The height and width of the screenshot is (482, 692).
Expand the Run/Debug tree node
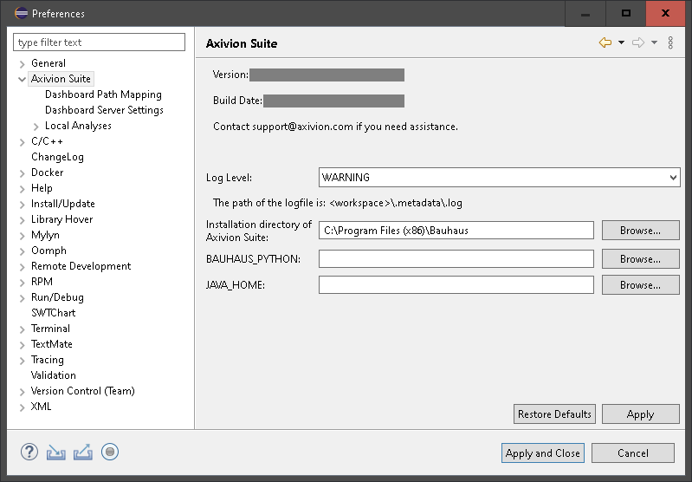coord(22,298)
